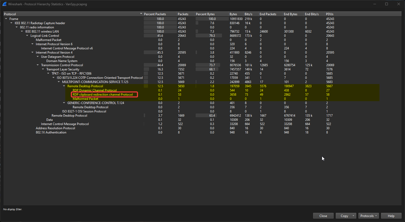Click the 6280754 End Bytes value
Image resolution: width=405 pixels, height=222 pixels.
[289, 65]
